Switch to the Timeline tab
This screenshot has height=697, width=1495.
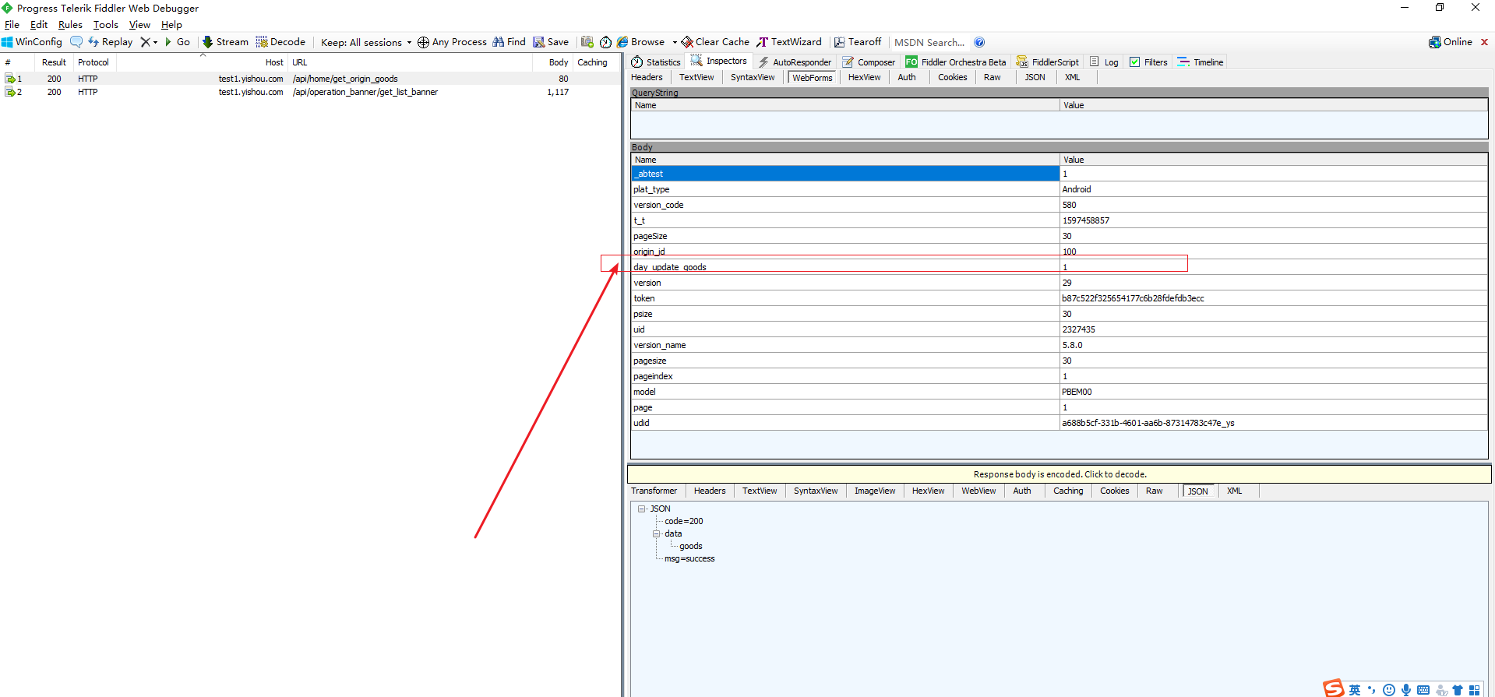(x=1201, y=62)
